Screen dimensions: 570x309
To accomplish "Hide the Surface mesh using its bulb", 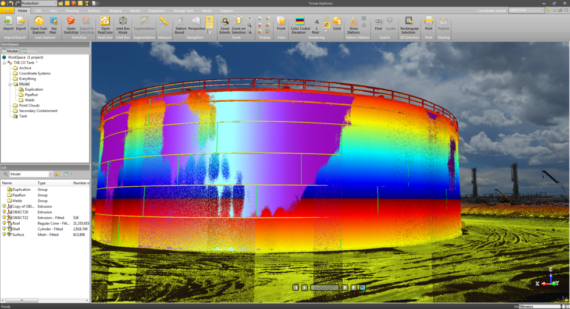I will coord(5,235).
